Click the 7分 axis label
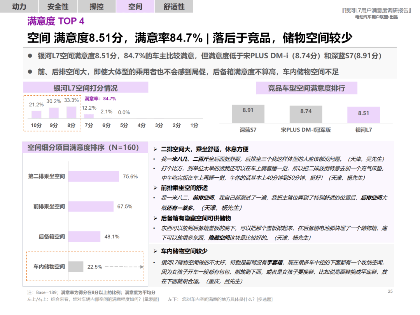Image resolution: width=420 pixels, height=315 pixels. (89, 125)
